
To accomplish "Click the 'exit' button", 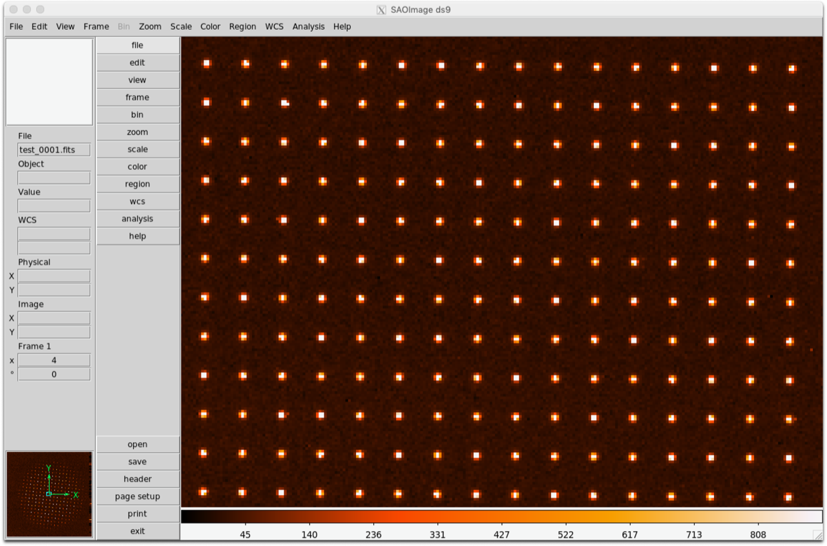I will (138, 531).
